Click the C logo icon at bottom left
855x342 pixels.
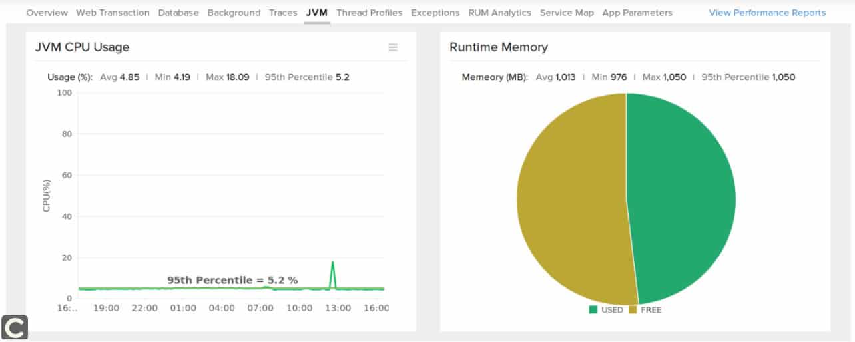15,327
